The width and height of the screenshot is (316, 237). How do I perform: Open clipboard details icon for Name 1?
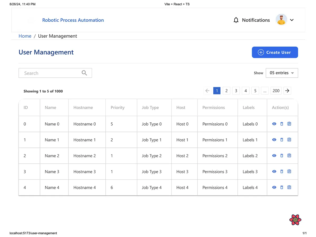(289, 140)
